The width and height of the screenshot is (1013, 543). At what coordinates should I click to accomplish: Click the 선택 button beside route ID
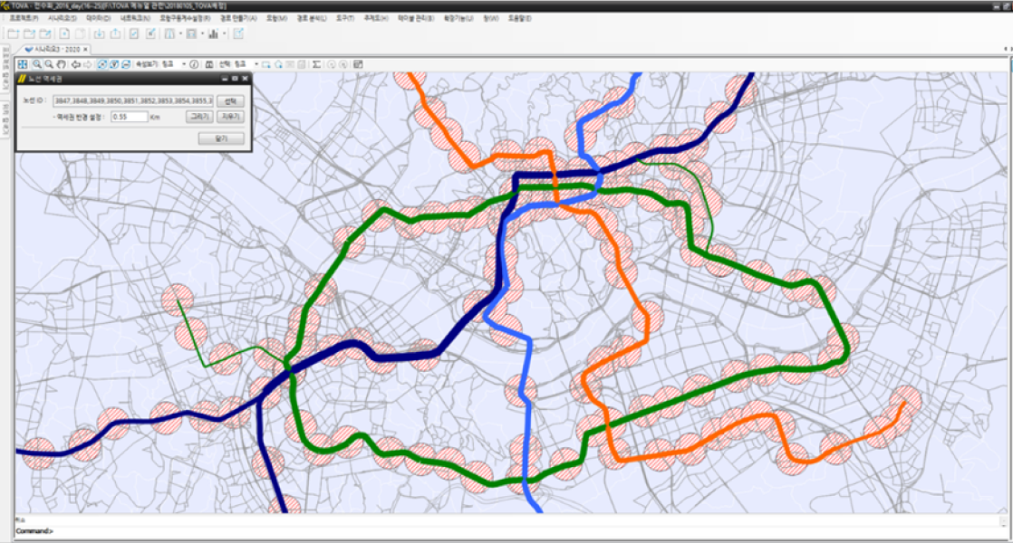coord(230,100)
